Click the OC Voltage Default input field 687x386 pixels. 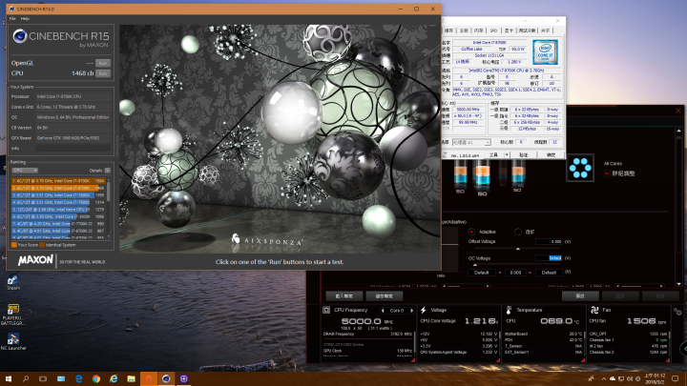pyautogui.click(x=549, y=258)
